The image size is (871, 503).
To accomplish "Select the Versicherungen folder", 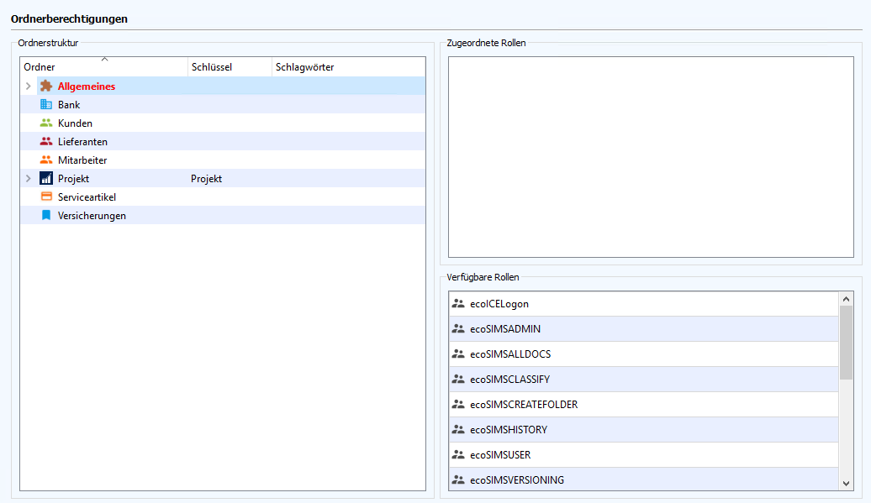I will [x=92, y=216].
